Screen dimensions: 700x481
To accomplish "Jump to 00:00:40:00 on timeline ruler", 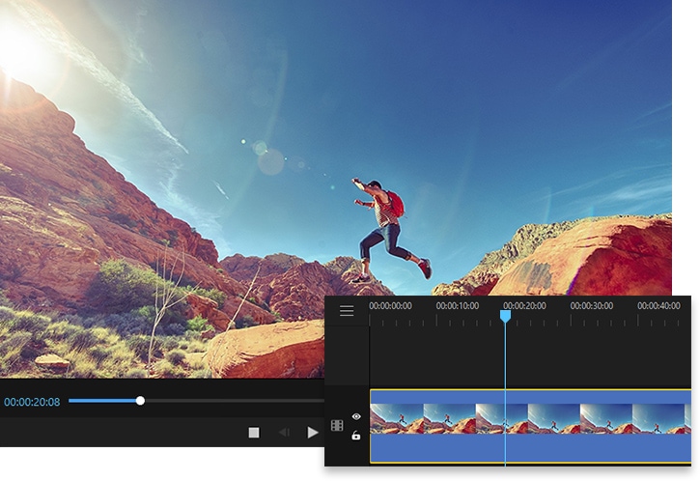I will [x=658, y=306].
